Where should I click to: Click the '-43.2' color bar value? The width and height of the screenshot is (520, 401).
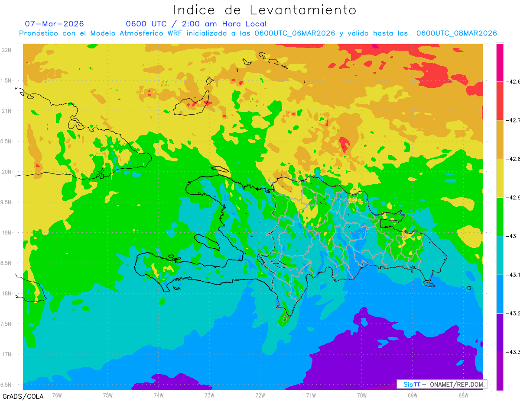(x=513, y=313)
